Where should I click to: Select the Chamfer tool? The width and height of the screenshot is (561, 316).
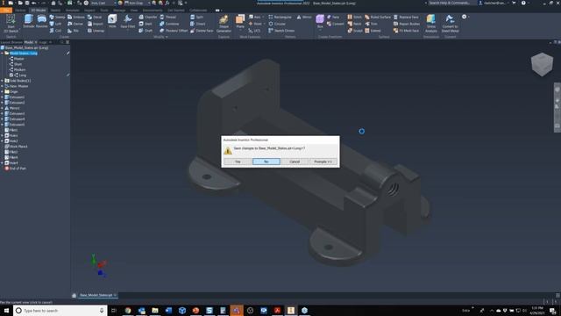(148, 17)
